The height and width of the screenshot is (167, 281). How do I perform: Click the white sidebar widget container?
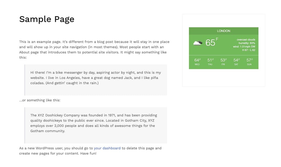pyautogui.click(x=224, y=50)
